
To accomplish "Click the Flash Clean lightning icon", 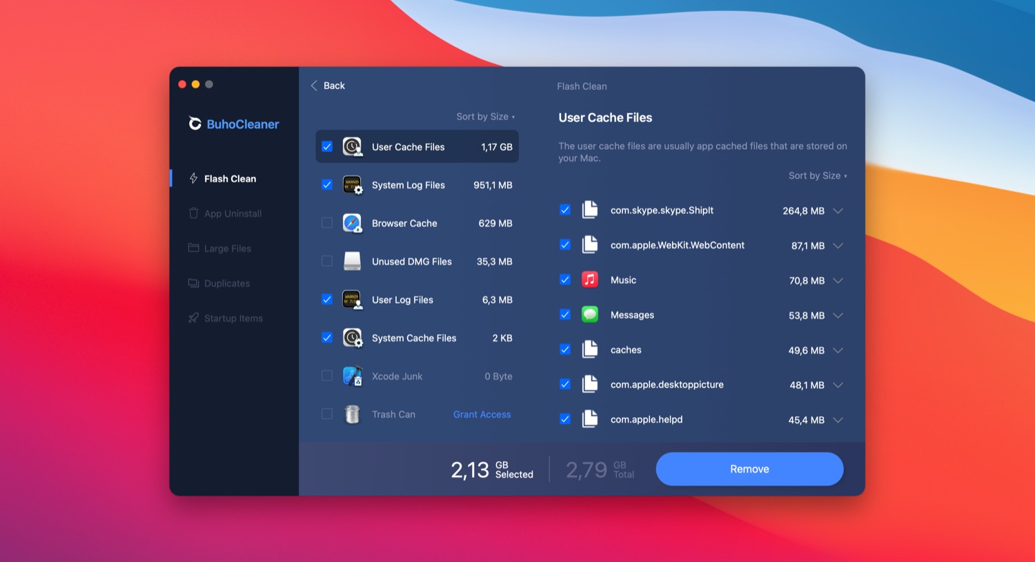I will [193, 178].
